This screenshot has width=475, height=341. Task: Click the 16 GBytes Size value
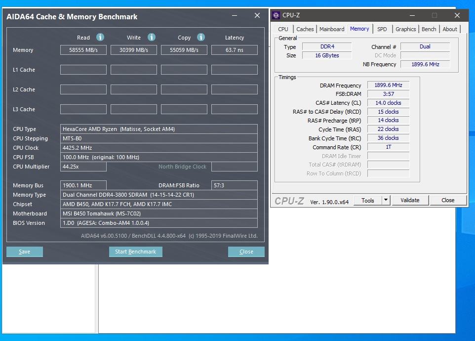tap(327, 55)
